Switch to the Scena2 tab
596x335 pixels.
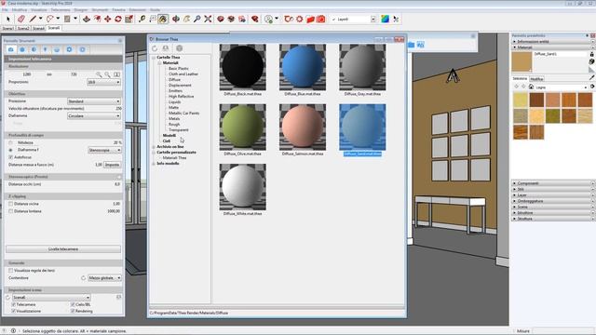click(22, 28)
